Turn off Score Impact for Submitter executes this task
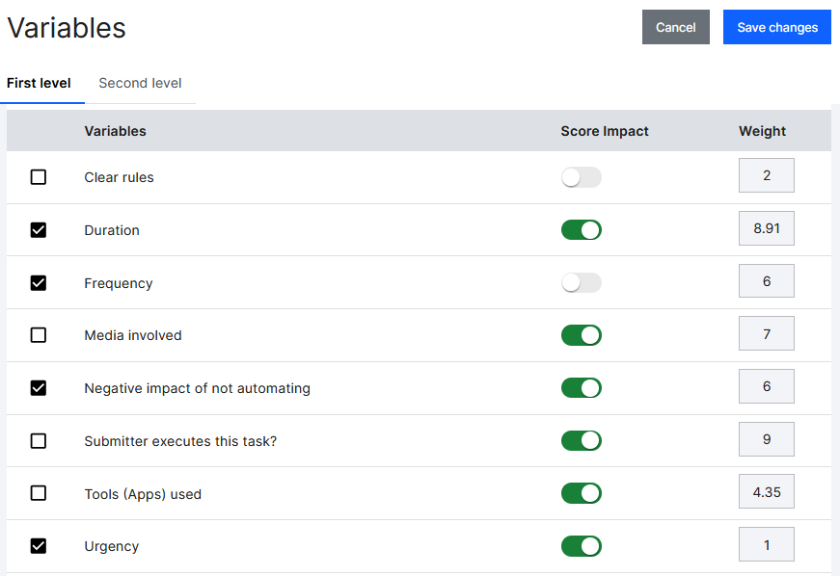The image size is (840, 576). coord(582,440)
